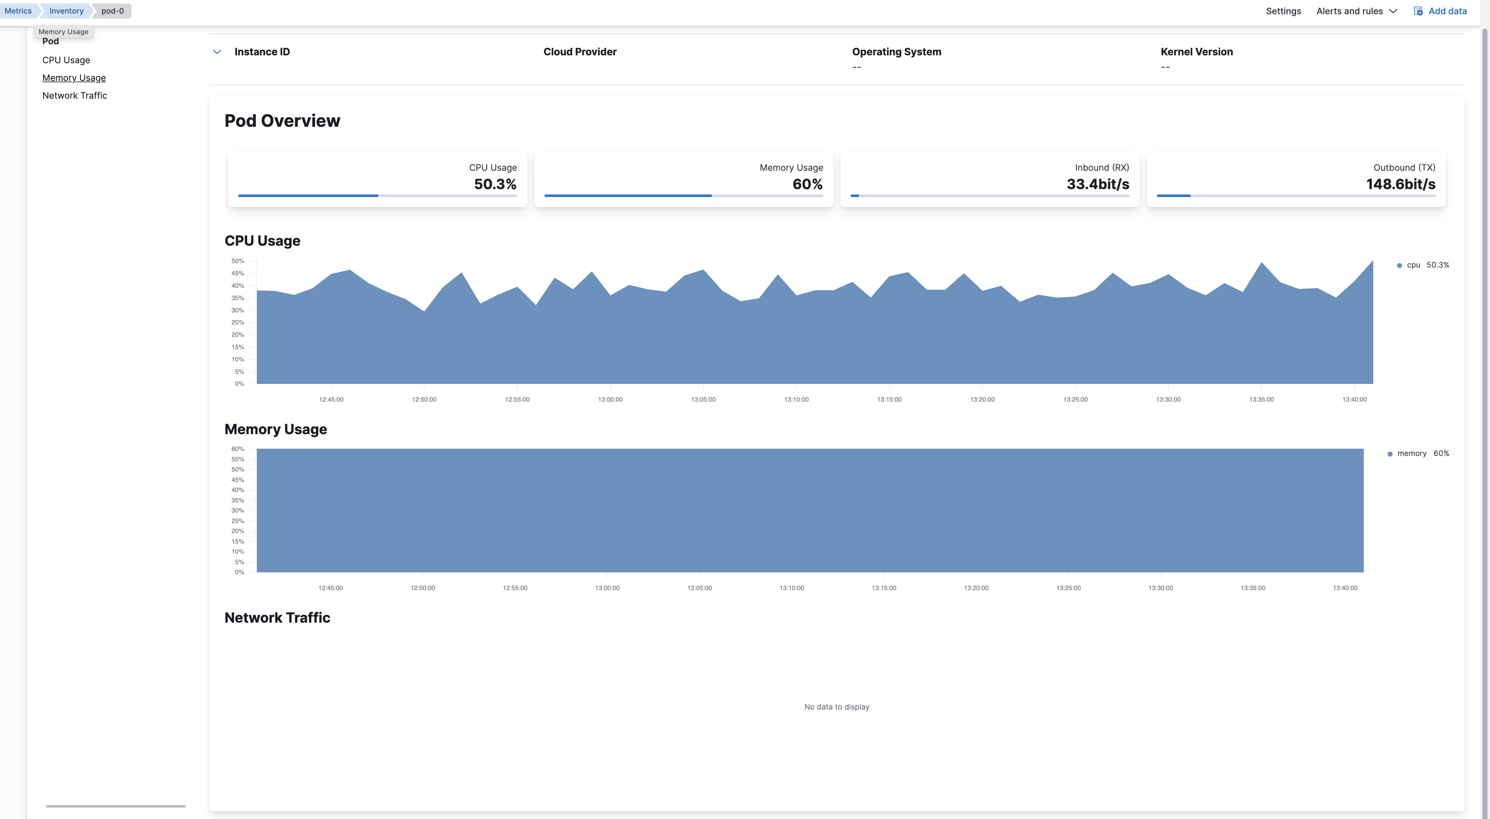Click the Add data icon in the top bar

[x=1418, y=11]
